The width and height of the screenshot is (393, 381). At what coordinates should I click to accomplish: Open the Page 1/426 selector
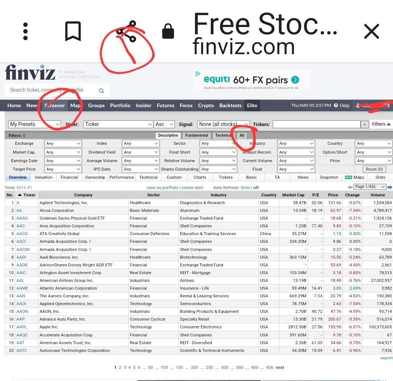coord(370,186)
